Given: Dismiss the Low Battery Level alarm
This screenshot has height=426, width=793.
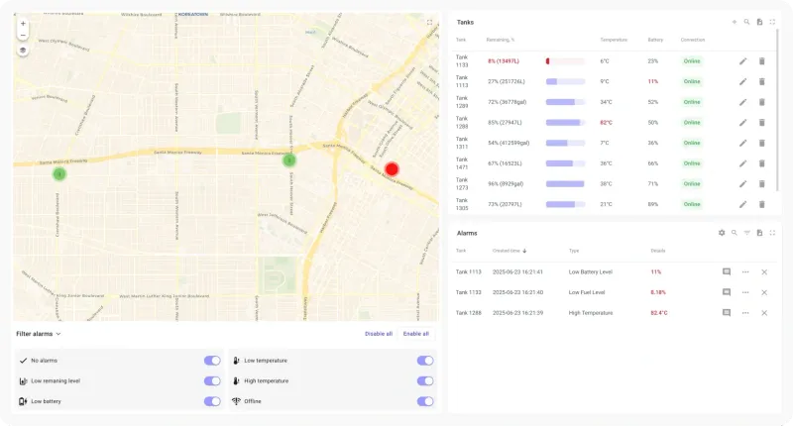Looking at the screenshot, I should point(764,271).
